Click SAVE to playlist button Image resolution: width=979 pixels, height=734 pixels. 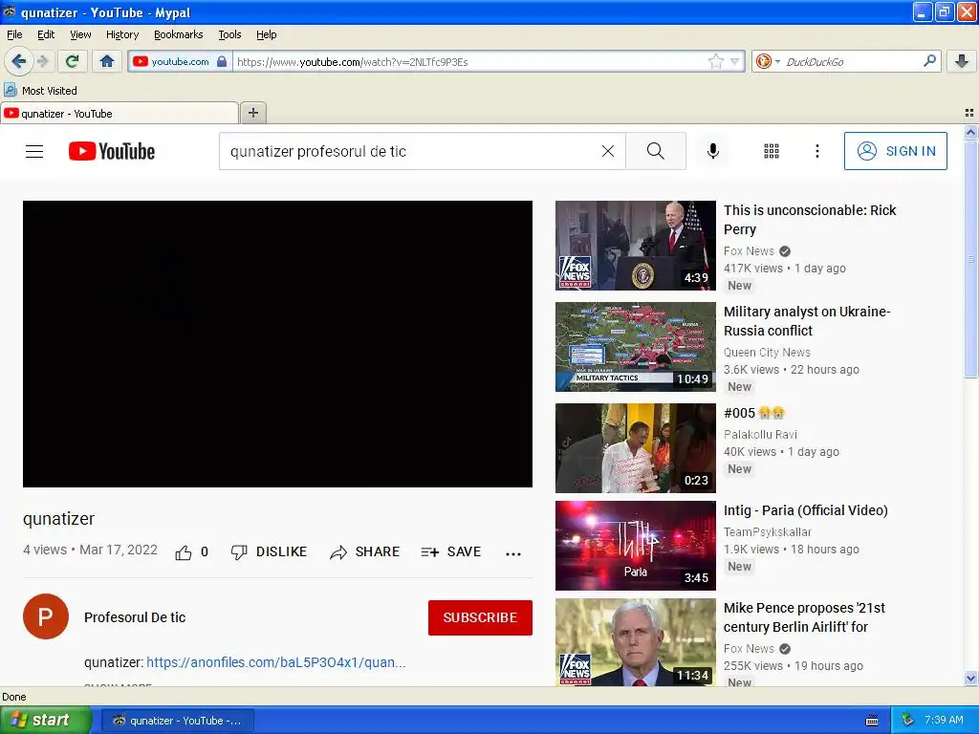(x=451, y=551)
